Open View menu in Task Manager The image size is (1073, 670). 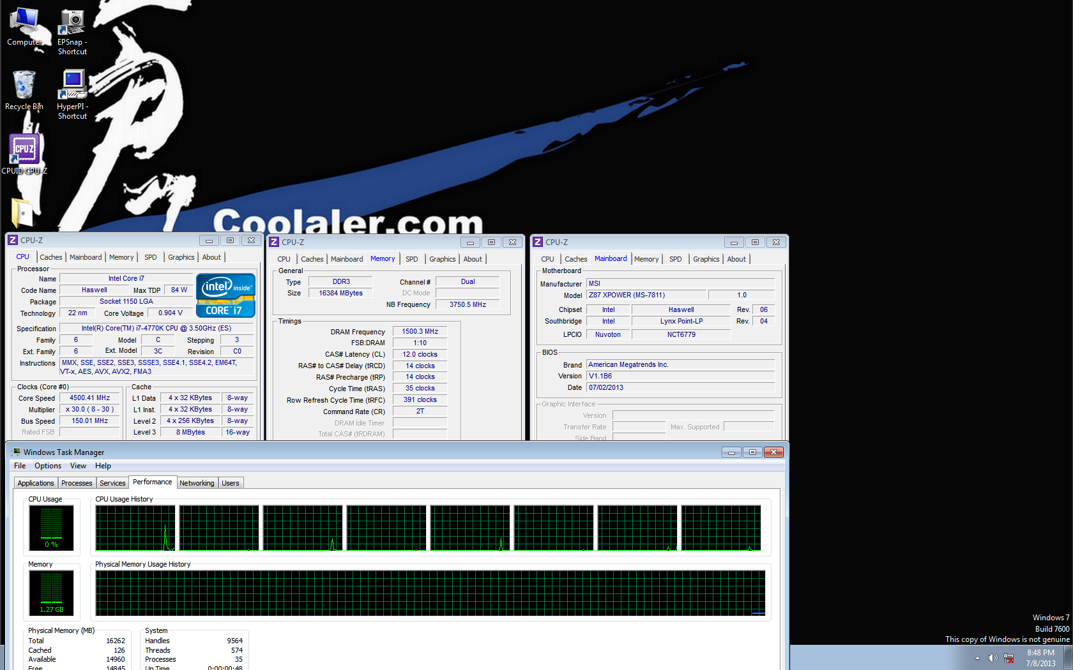click(78, 466)
